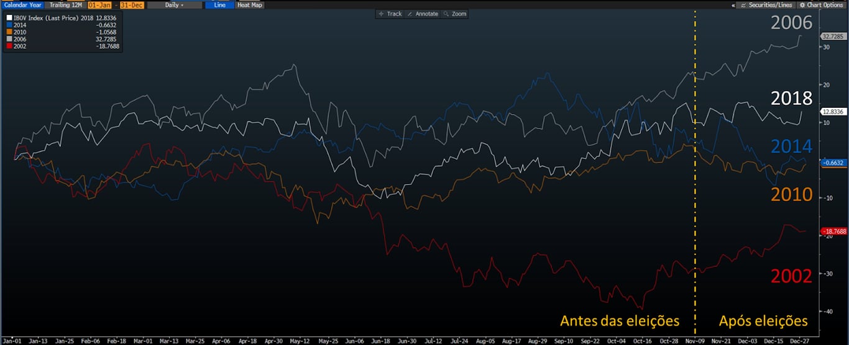The width and height of the screenshot is (849, 345).
Task: Click the blue -0.6632 price flag
Action: point(833,163)
